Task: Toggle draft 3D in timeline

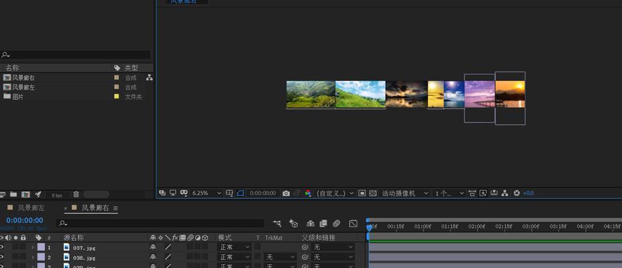Action: [293, 224]
